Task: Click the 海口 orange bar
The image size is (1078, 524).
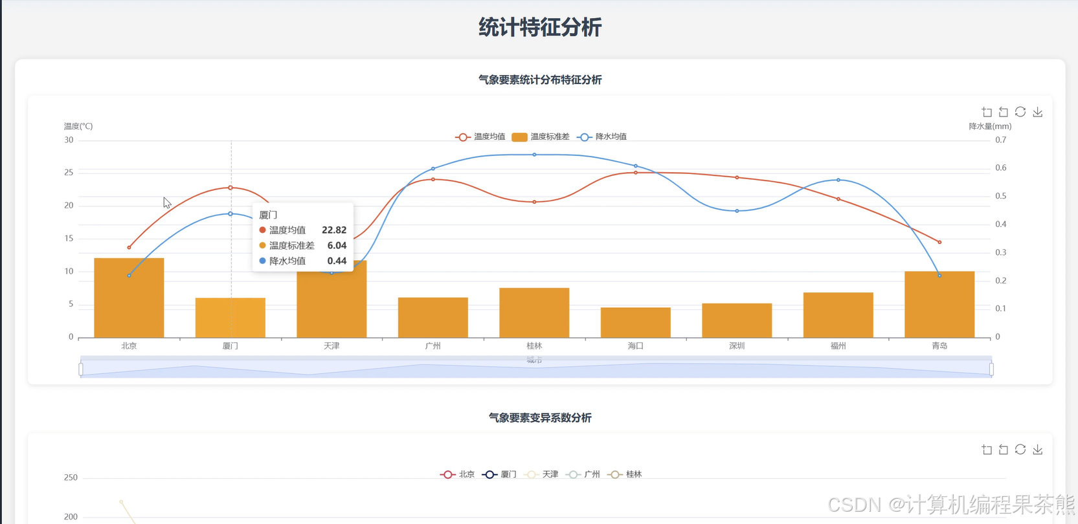Action: 636,322
